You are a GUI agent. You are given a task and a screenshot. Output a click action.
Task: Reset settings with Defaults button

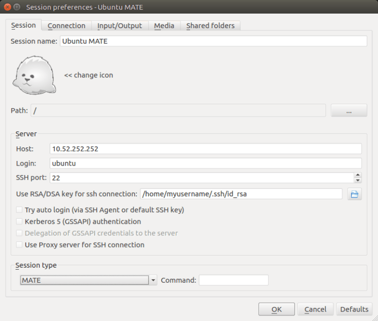pos(354,309)
